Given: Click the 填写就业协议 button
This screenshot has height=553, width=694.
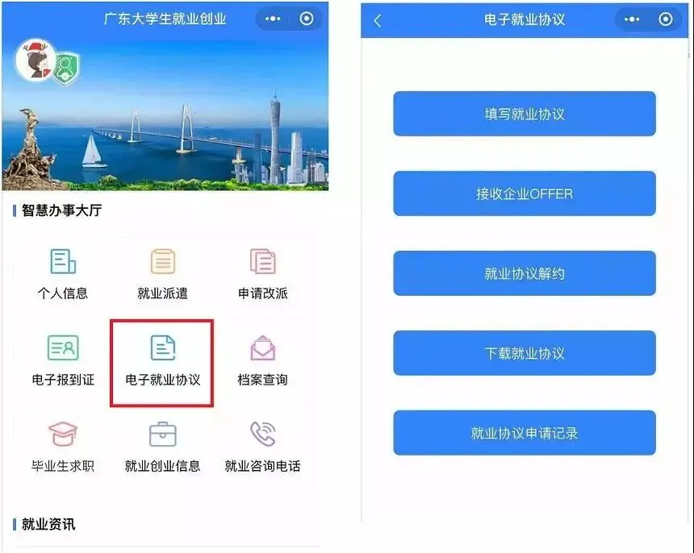Looking at the screenshot, I should click(x=525, y=114).
